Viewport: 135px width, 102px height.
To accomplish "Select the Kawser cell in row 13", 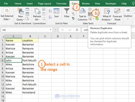I will point(13,88).
